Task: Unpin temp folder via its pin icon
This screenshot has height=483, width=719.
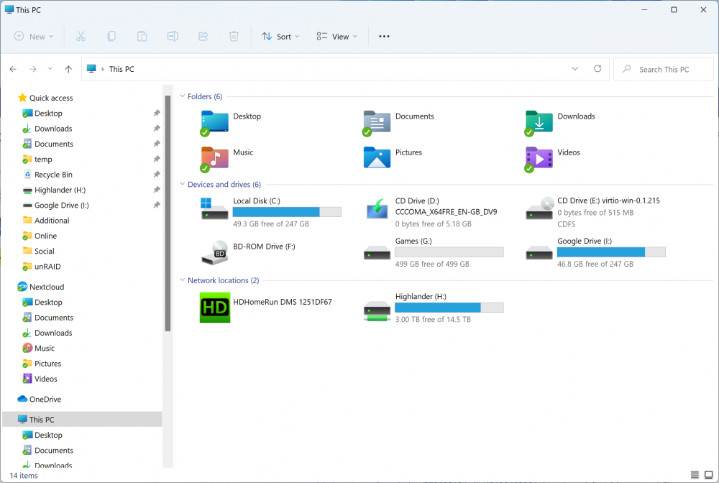Action: [x=156, y=159]
